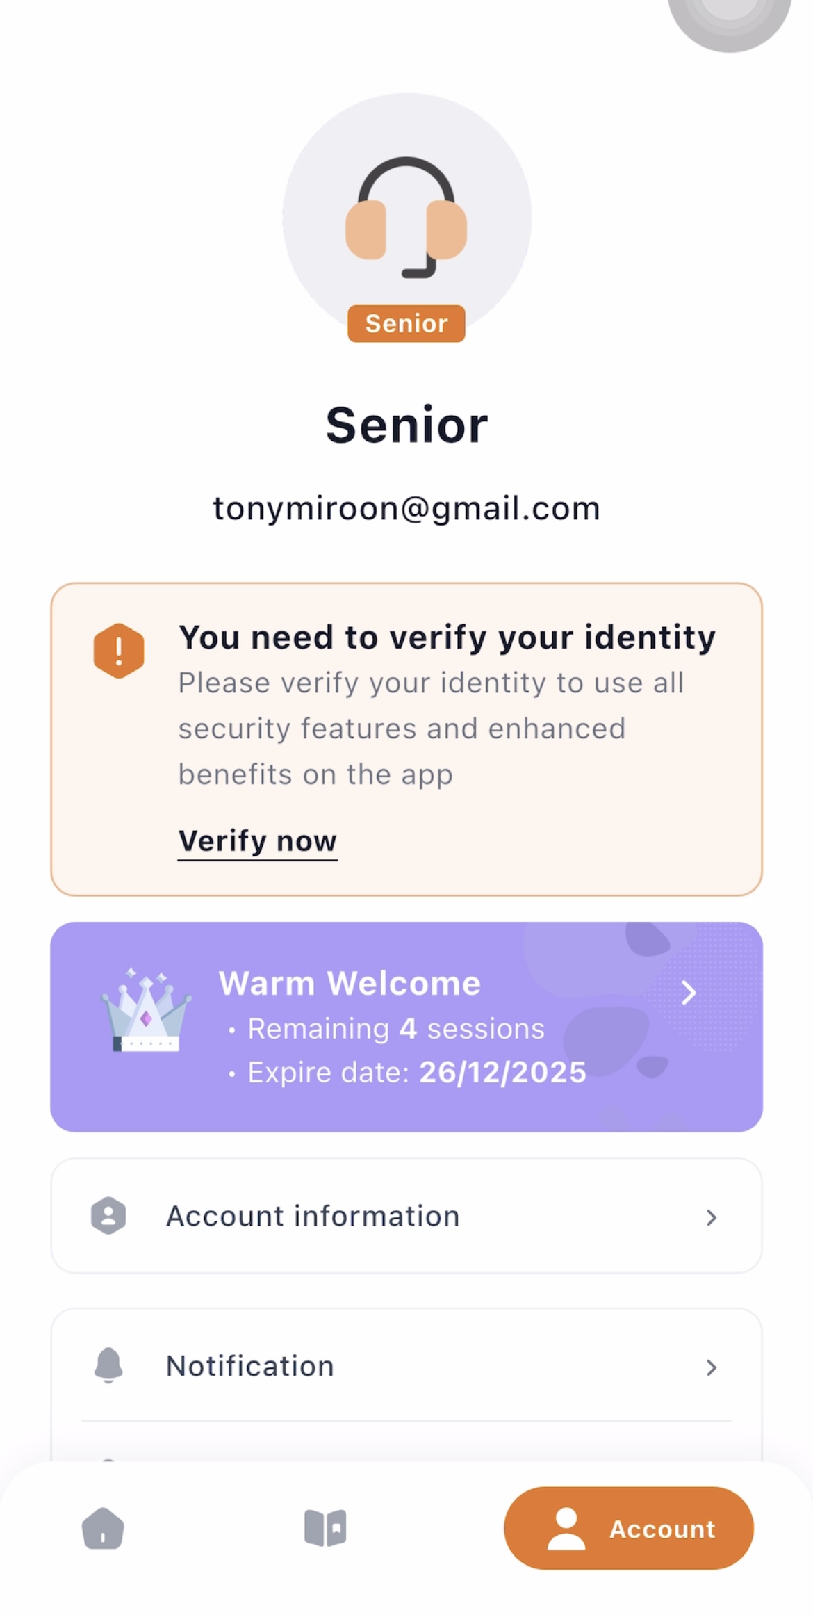Image resolution: width=813 pixels, height=1617 pixels.
Task: Switch to the Account tab
Action: (x=628, y=1528)
